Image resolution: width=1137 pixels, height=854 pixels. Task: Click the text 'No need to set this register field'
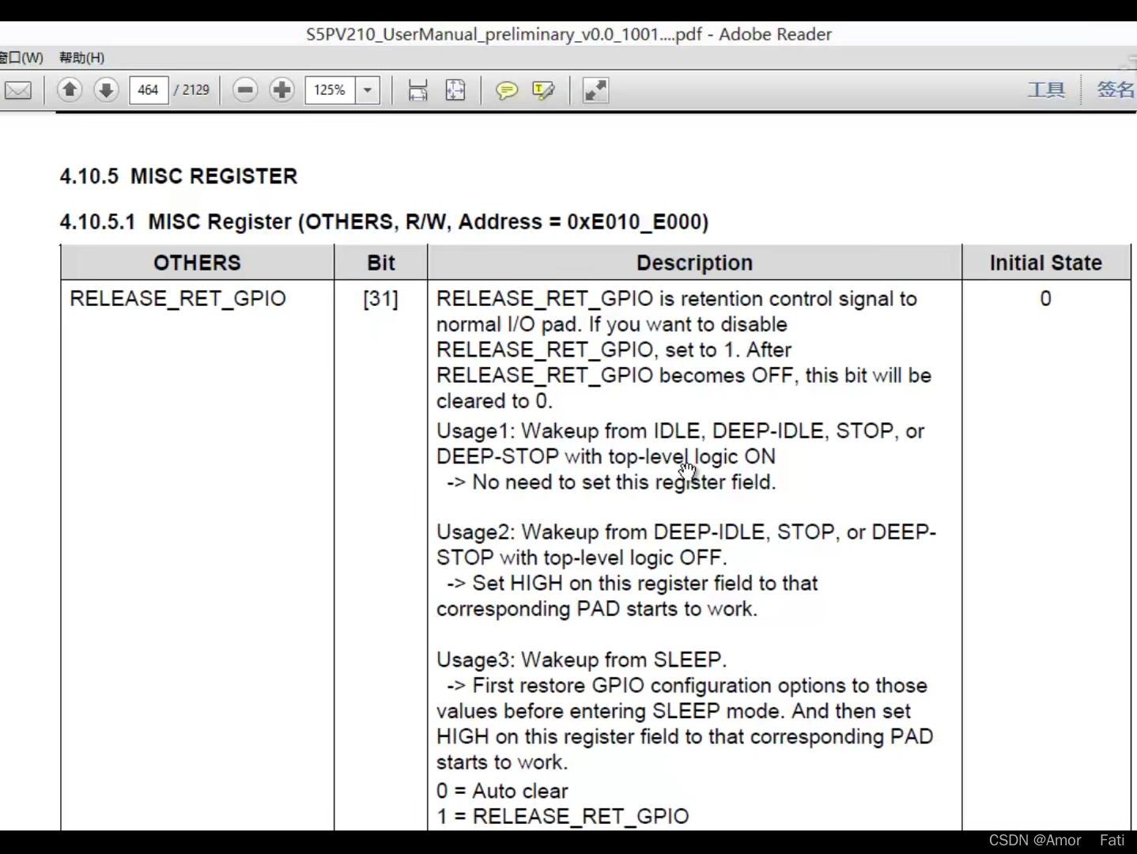click(623, 482)
